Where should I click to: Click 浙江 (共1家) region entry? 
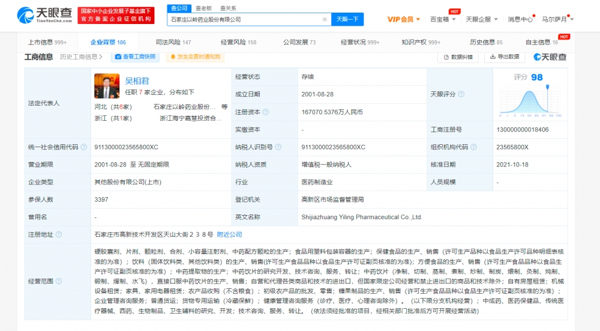113,118
